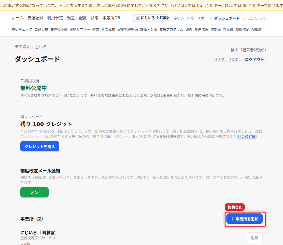283x245 pixels.
Task: Click the ログアウト button
Action: pyautogui.click(x=254, y=59)
